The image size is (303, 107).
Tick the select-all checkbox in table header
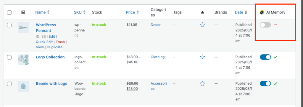tap(9, 13)
